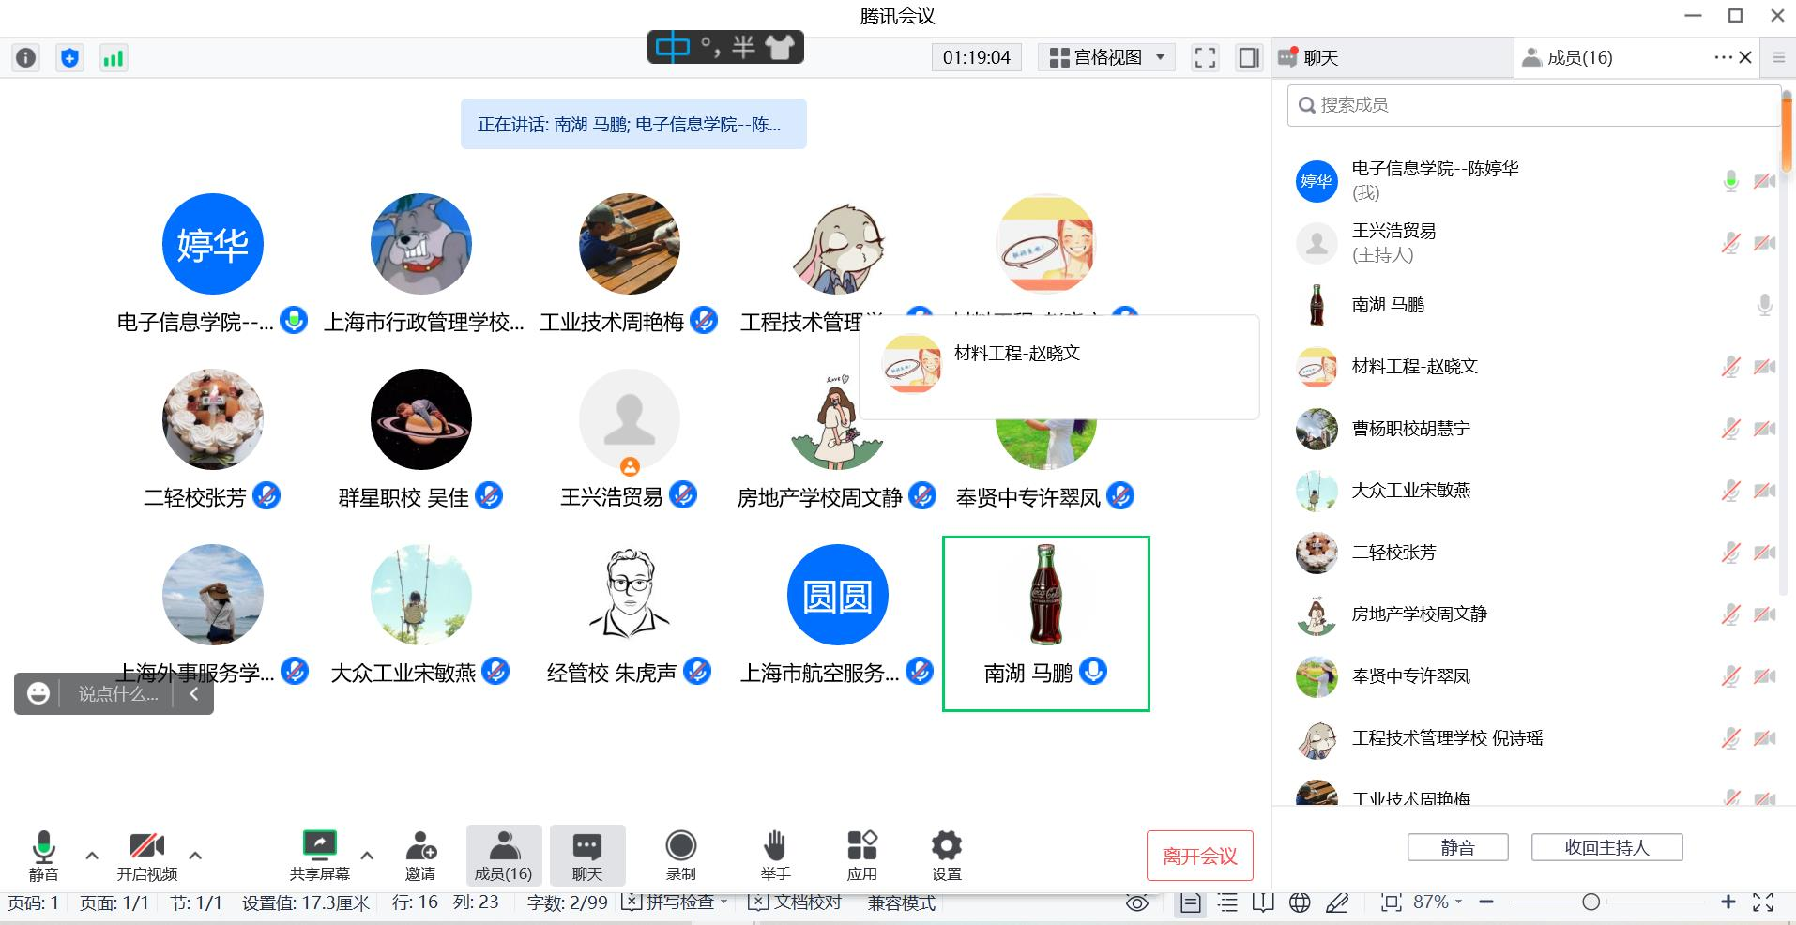Open the apps icon in toolbar
Screen dimensions: 1796x925
coord(861,847)
